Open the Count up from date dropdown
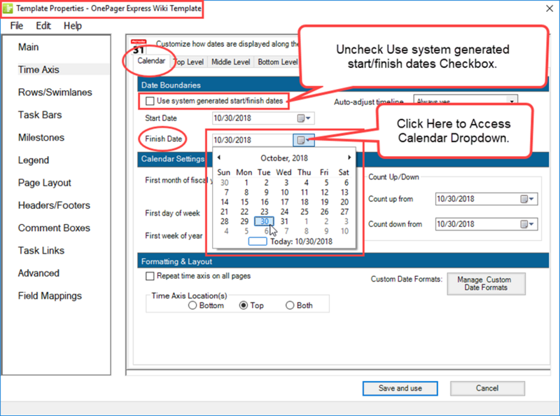Screen dimensions: 560x416 pyautogui.click(x=527, y=199)
